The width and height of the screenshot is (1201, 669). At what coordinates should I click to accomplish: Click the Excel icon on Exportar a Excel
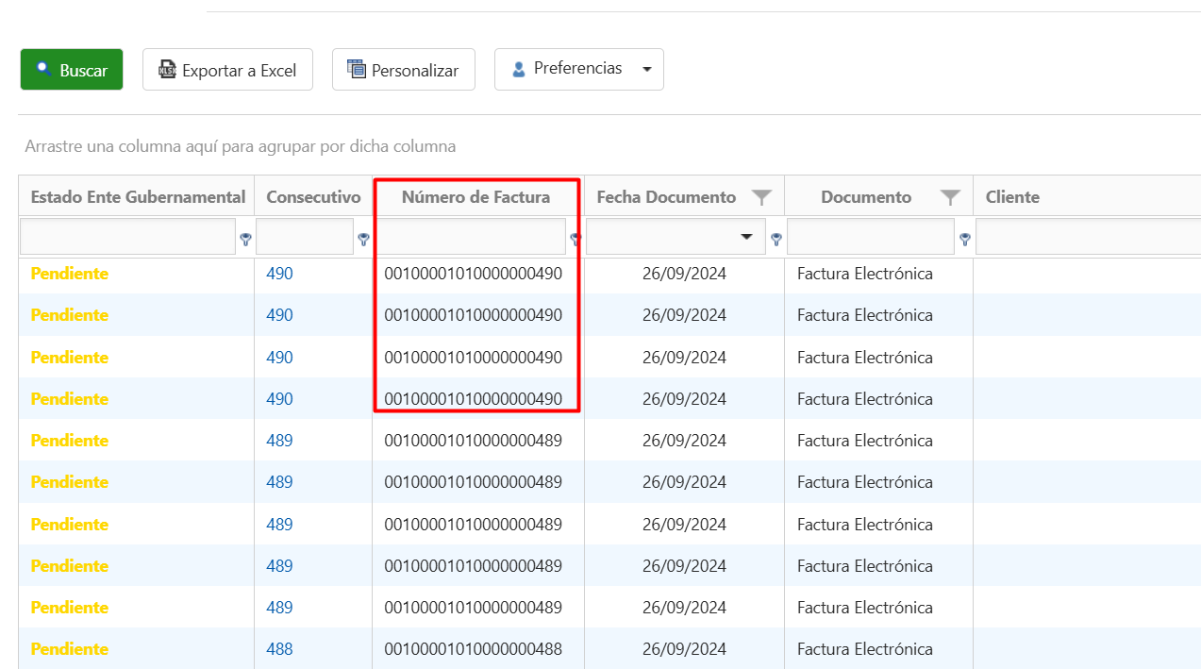[167, 70]
